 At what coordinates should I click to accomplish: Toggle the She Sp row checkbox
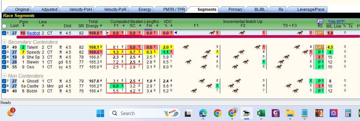click(x=4, y=57)
